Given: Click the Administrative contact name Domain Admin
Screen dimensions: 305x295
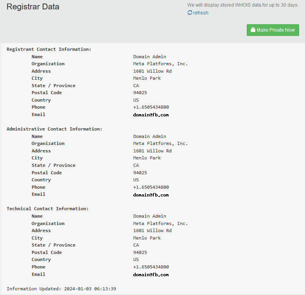Looking at the screenshot, I should (x=149, y=136).
